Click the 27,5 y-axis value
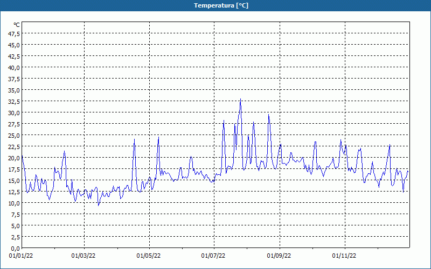 pyautogui.click(x=15, y=124)
